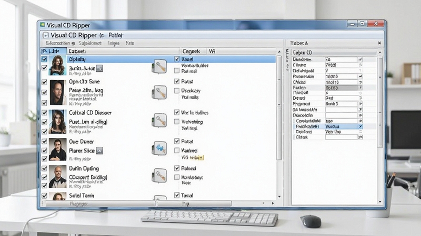Screen dimensions: 421x236
Task: Toggle the left checkbox of Dufim Dpiling
Action: tap(44, 168)
